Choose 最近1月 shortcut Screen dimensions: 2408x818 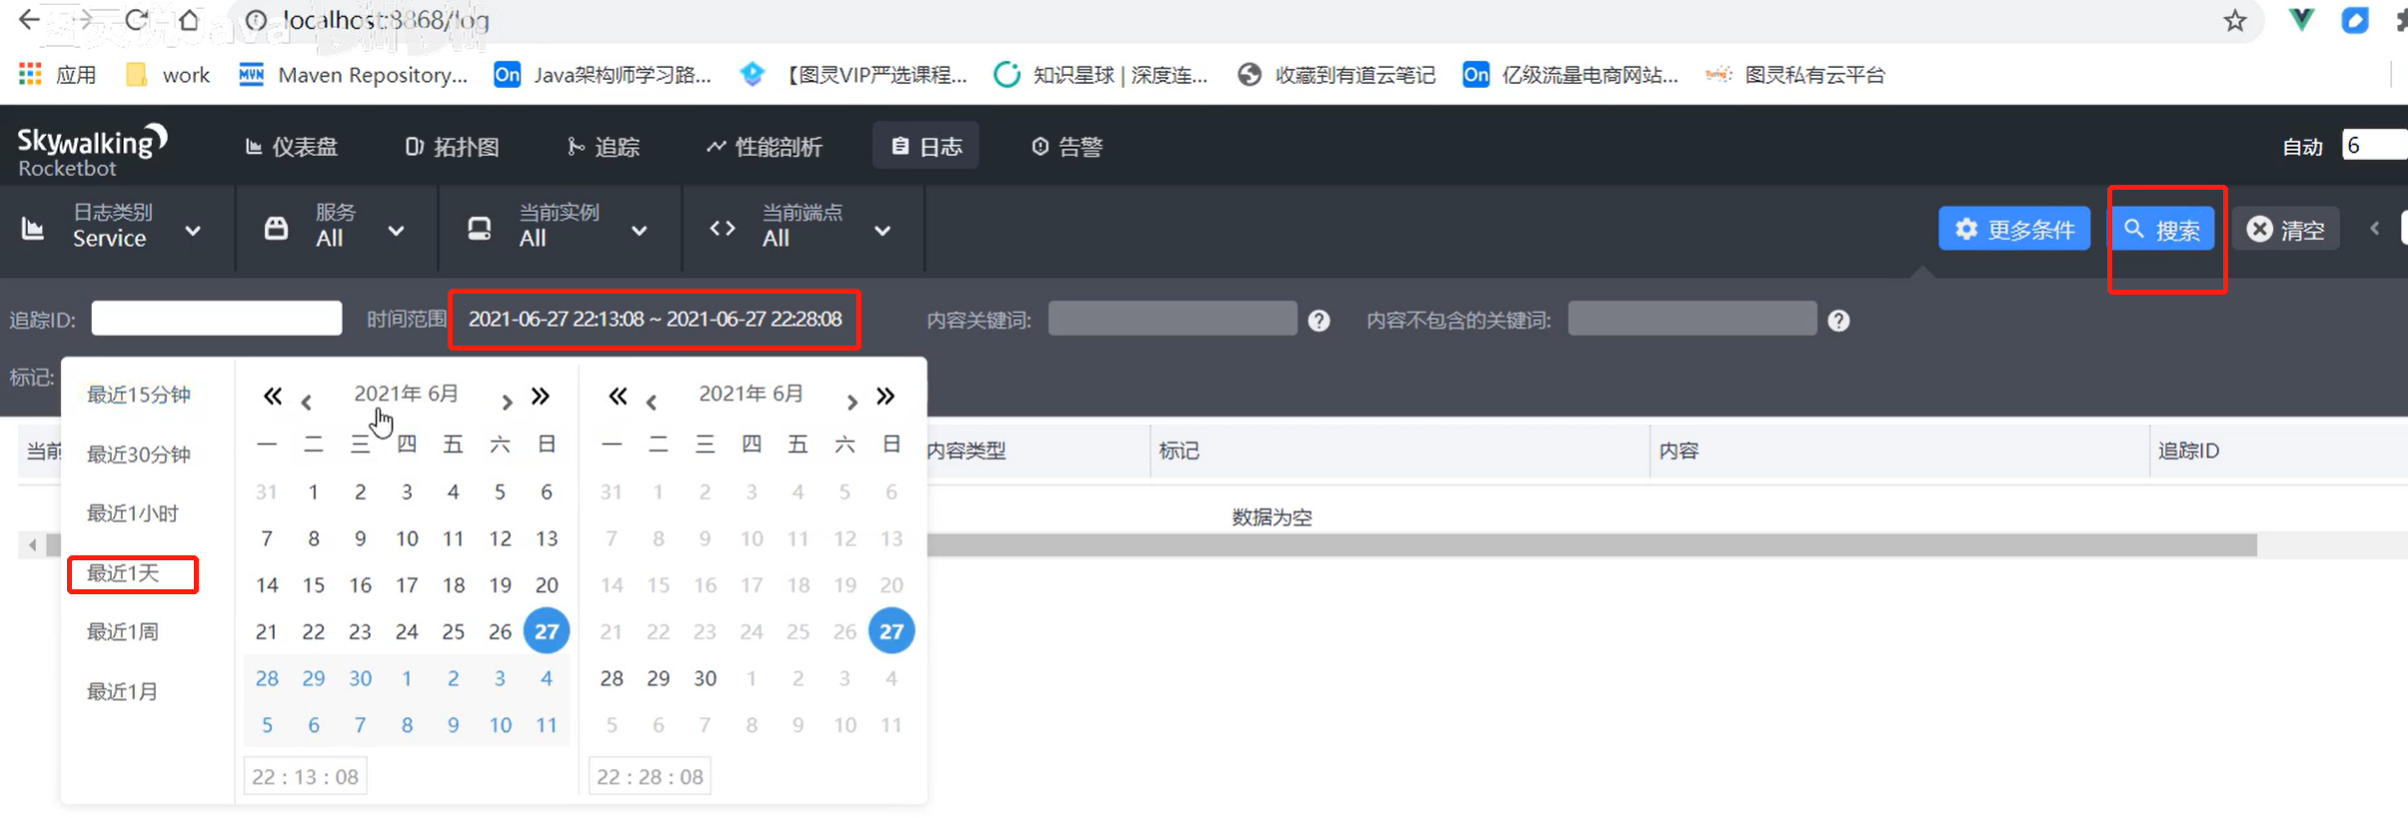[x=123, y=691]
